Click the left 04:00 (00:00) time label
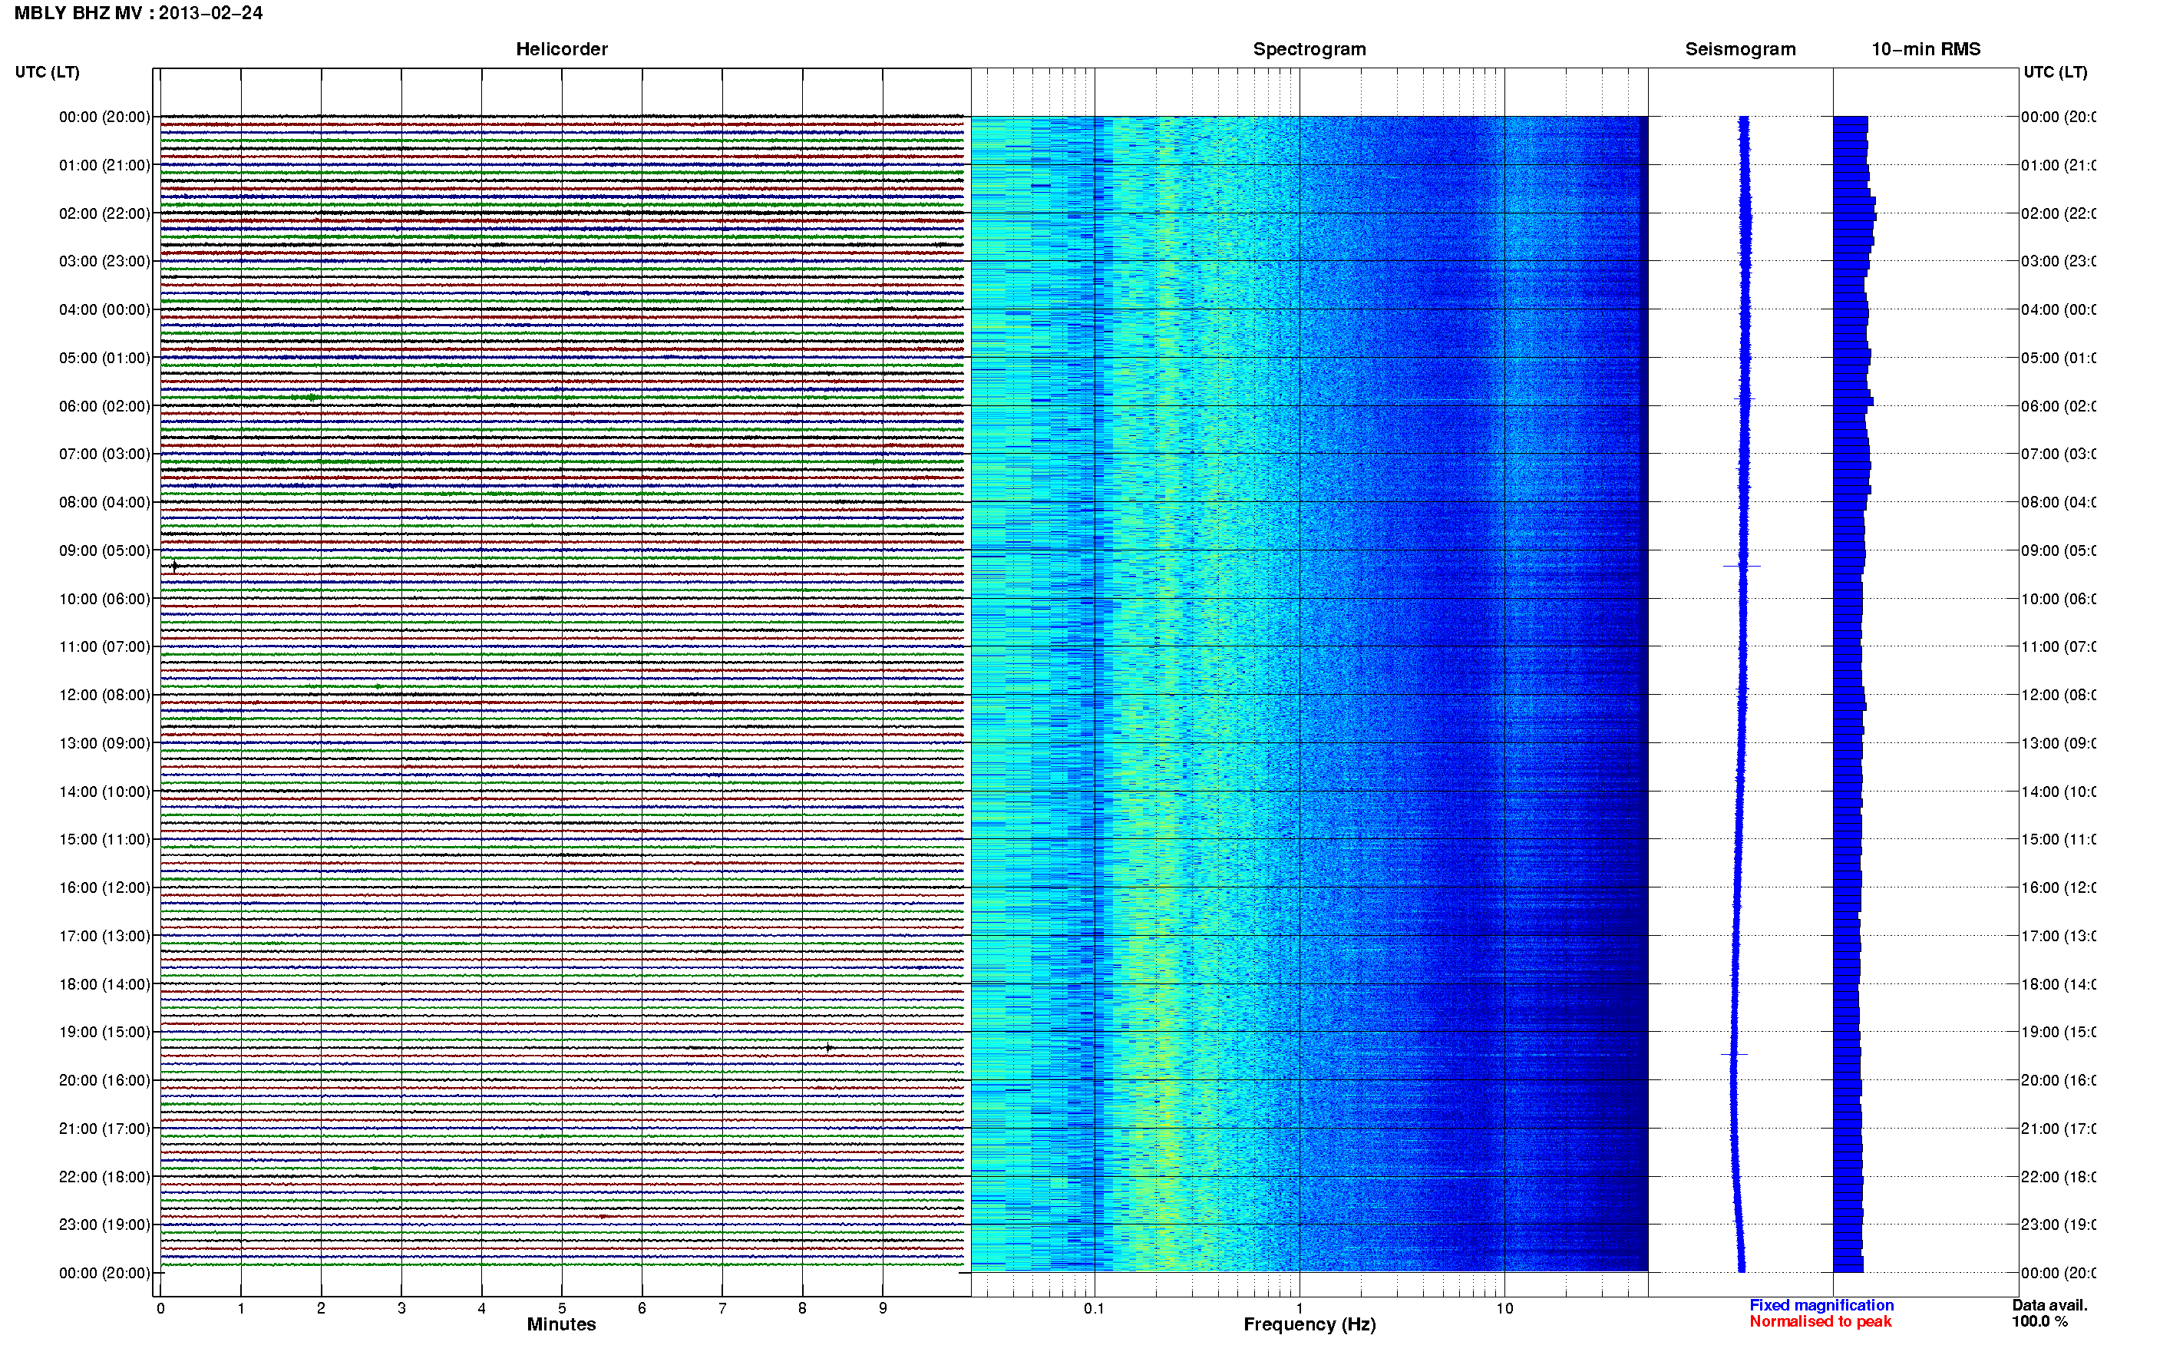The image size is (2183, 1365). 104,309
